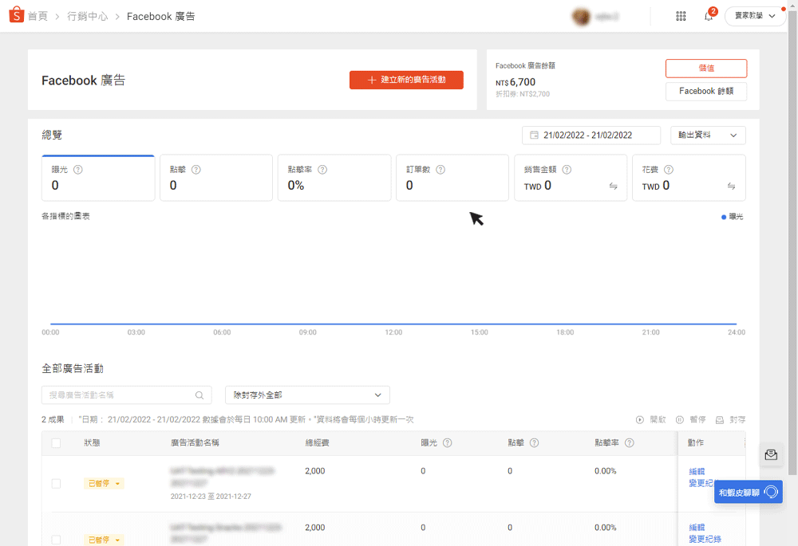798x546 pixels.
Task: Tick checkbox for first campaign row
Action: 56,484
